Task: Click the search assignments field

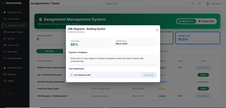Action: click(x=189, y=51)
